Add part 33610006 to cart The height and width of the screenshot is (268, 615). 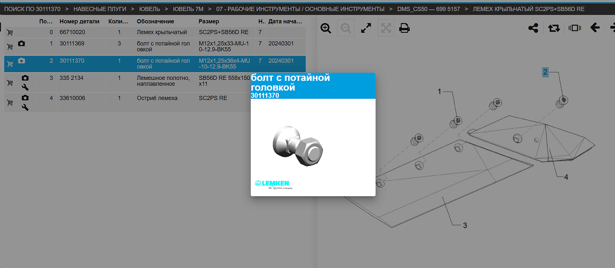[x=10, y=103]
